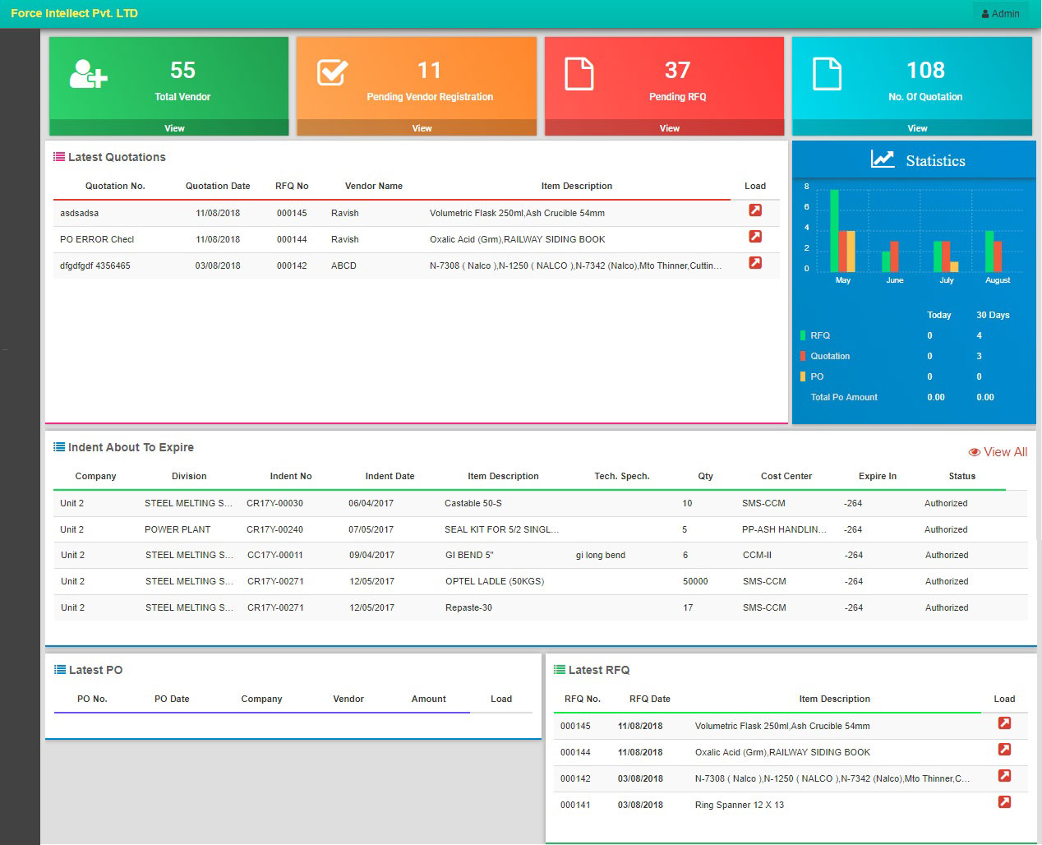This screenshot has height=845, width=1042.
Task: Click the list icon beside Latest PO header
Action: pyautogui.click(x=58, y=669)
